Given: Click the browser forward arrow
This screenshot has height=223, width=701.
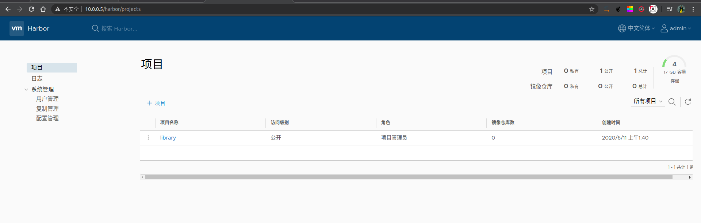Looking at the screenshot, I should click(20, 9).
